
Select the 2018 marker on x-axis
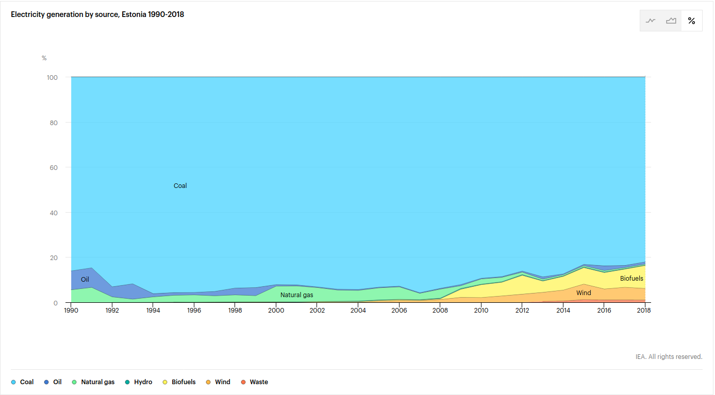coord(644,311)
